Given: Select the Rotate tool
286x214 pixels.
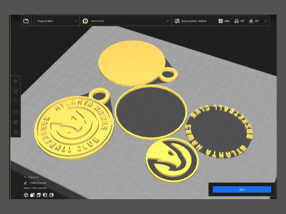Looking at the screenshot, I should (x=15, y=102).
